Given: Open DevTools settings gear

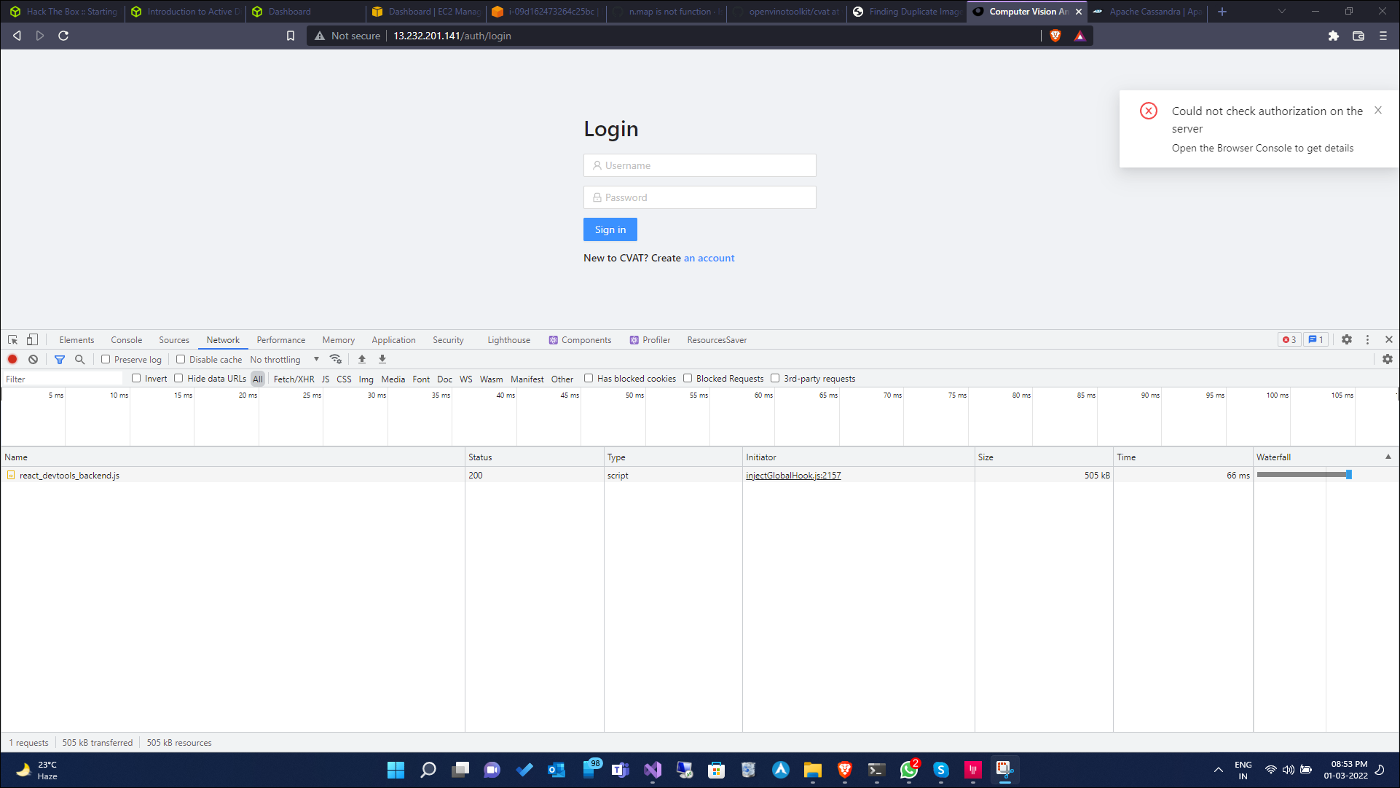Looking at the screenshot, I should (1347, 340).
